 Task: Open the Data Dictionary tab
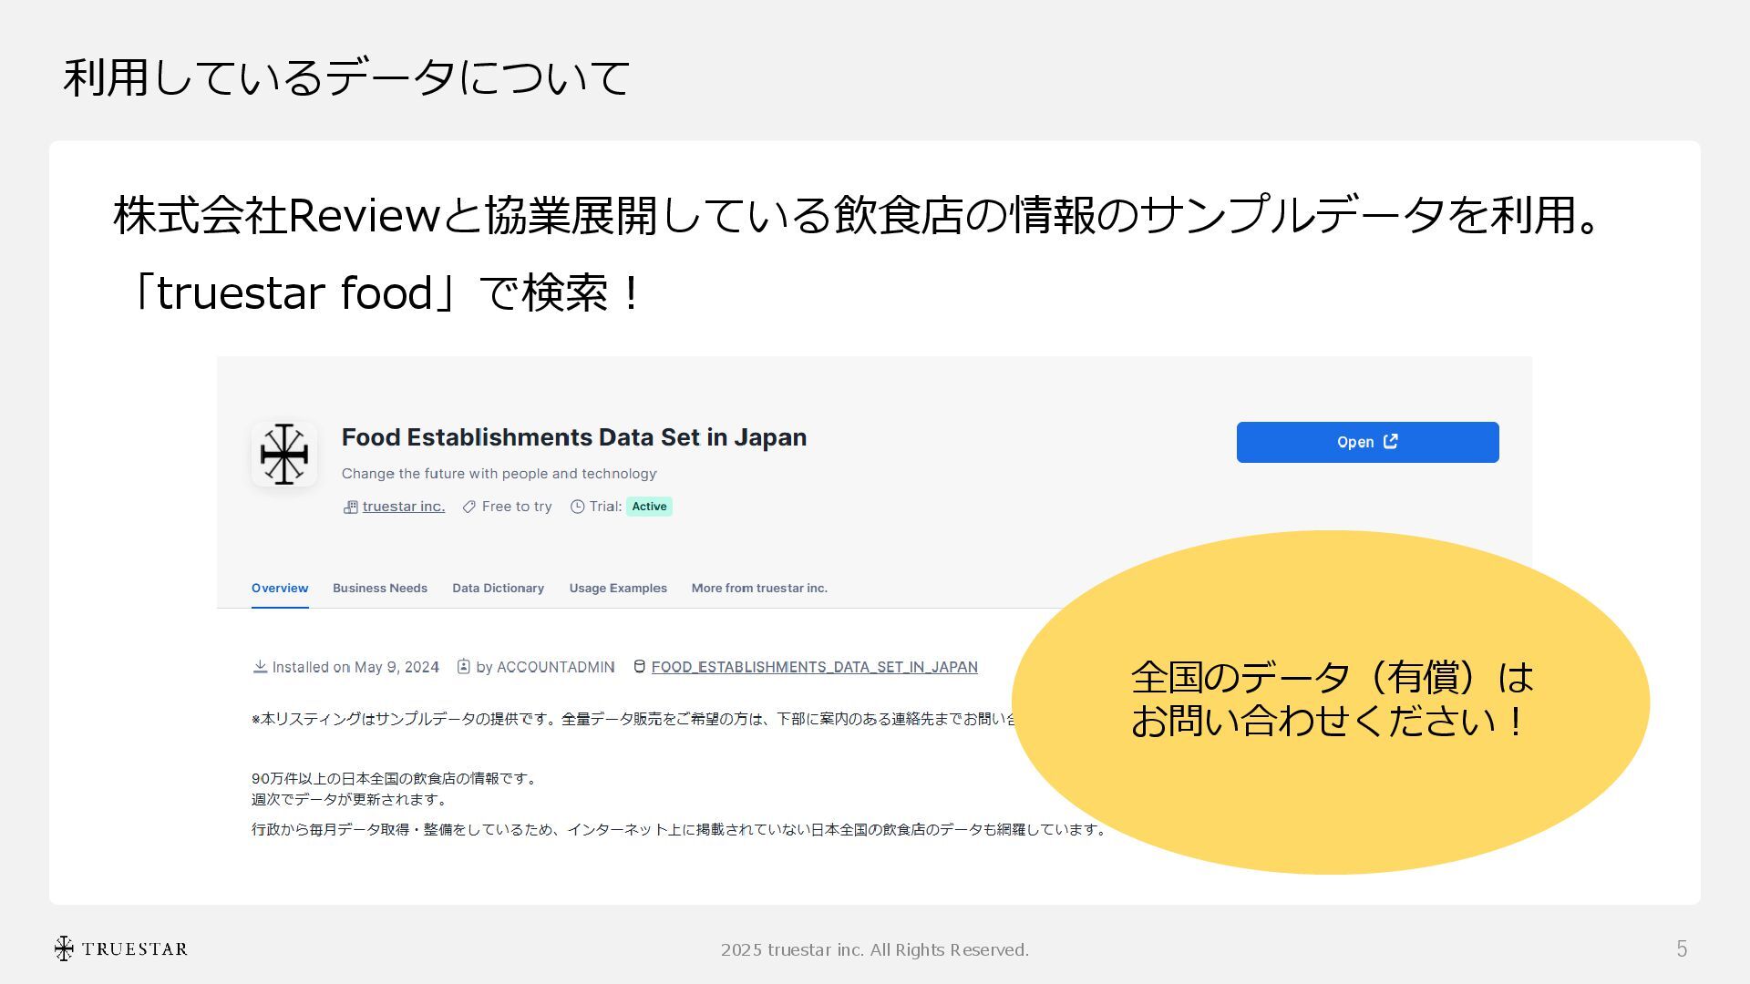pos(498,589)
